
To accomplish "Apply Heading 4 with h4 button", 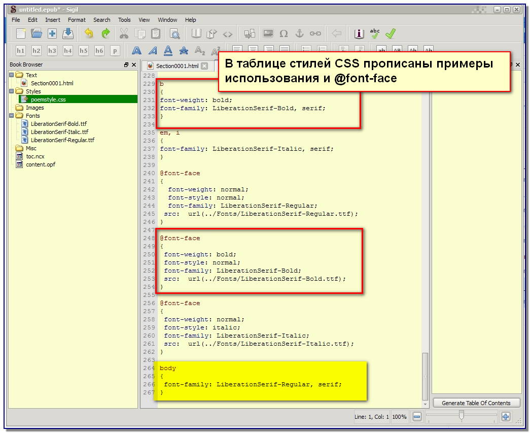I will pyautogui.click(x=67, y=51).
